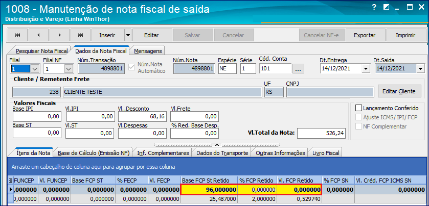Click Cancelar NF-e button
429x206 pixels.
(x=322, y=35)
